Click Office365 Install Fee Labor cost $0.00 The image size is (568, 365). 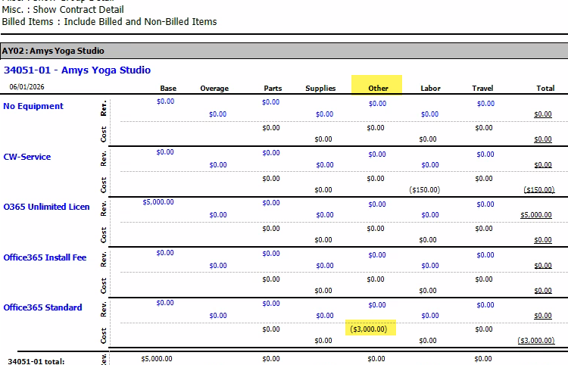coord(428,290)
